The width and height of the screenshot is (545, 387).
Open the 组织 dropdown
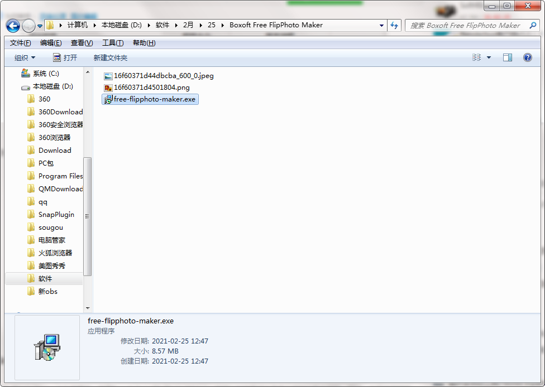(x=25, y=57)
